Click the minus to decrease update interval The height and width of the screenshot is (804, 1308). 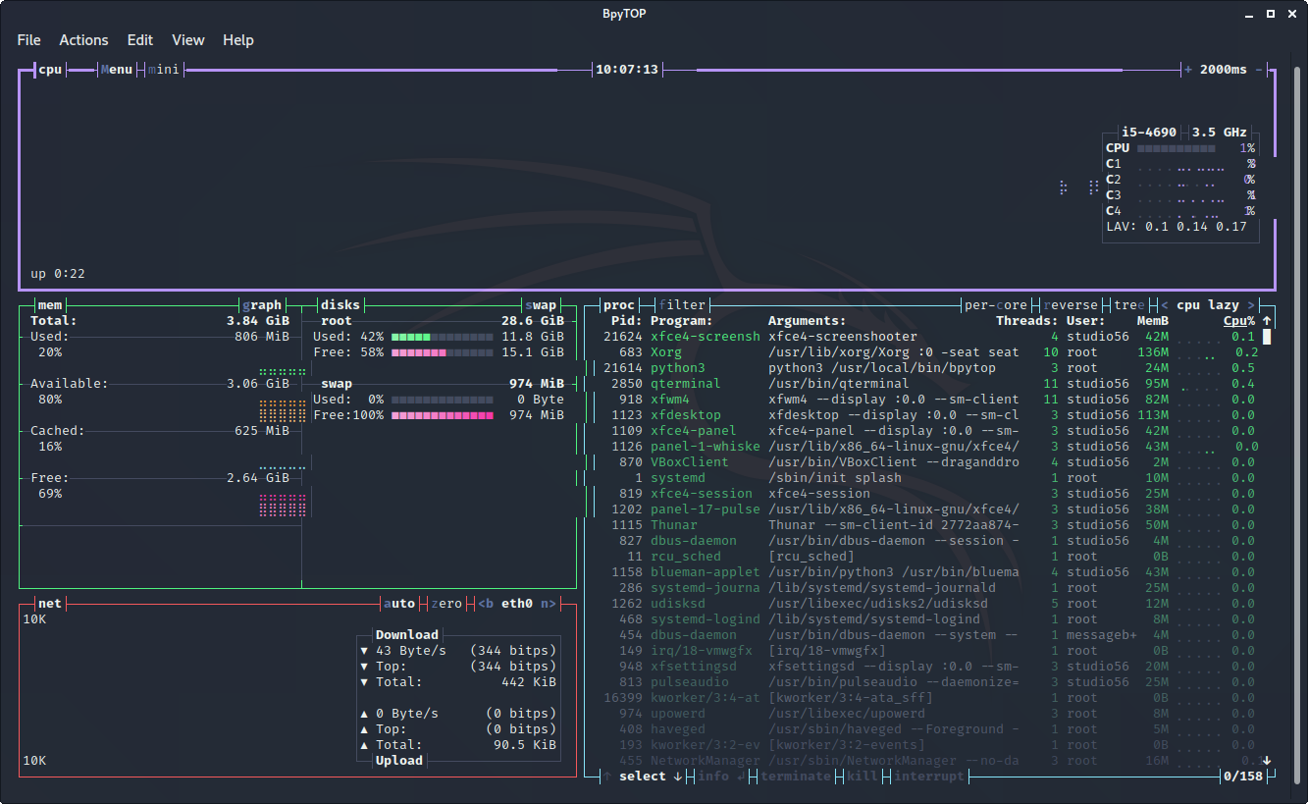tap(1259, 70)
